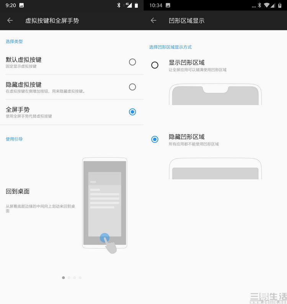The height and width of the screenshot is (304, 287).
Task: Tap picture notification icon next to 10:34
Action: (x=168, y=5)
